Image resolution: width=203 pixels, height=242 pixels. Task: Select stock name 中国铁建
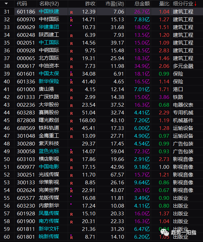[x=49, y=11]
